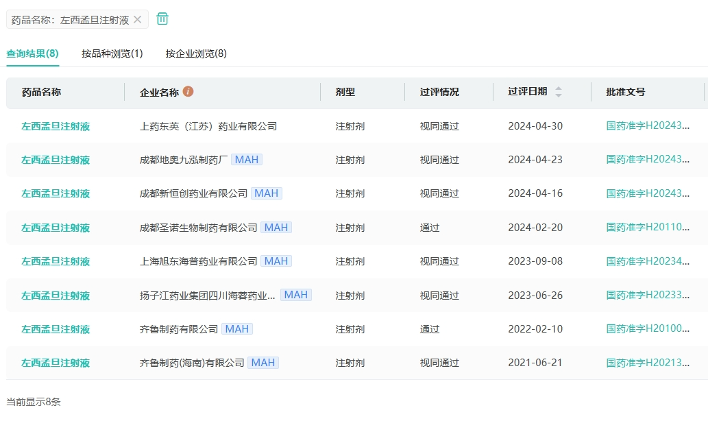Image resolution: width=708 pixels, height=421 pixels.
Task: Click MAH badge for 上海旭东海普药业
Action: click(276, 261)
